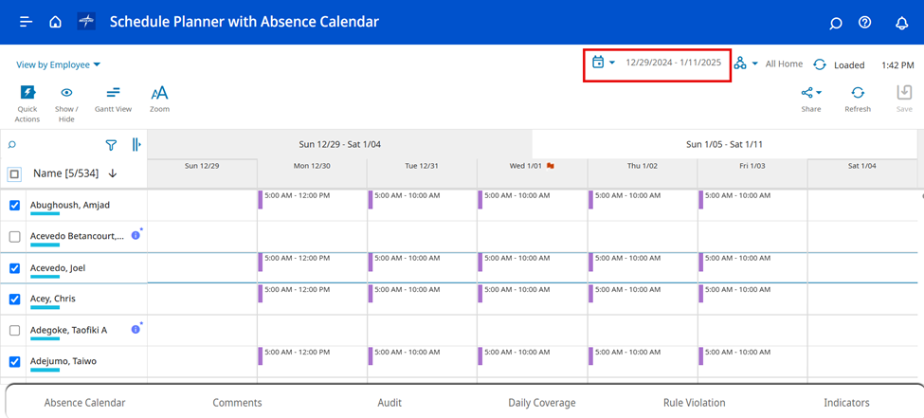Check the Acevedo Betancourt checkbox
The image size is (924, 418).
14,237
